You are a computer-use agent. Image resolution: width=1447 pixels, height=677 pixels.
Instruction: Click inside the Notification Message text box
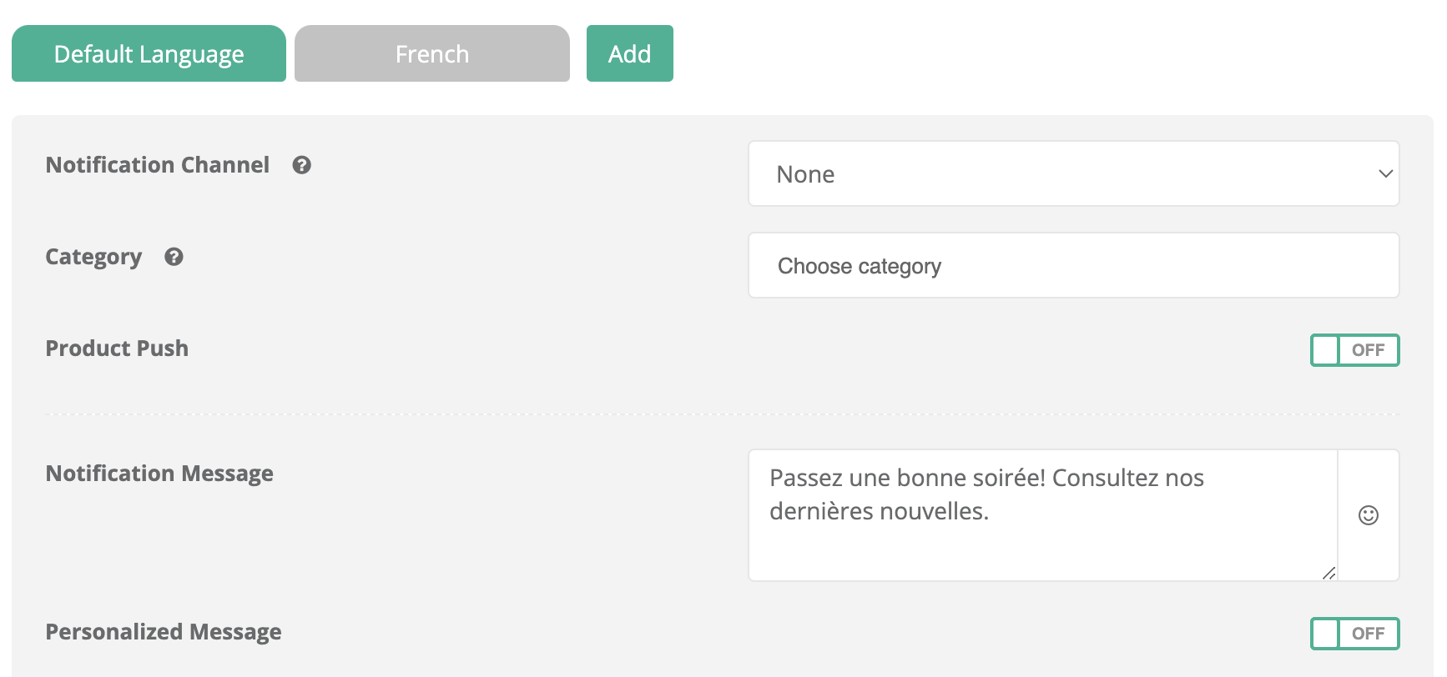[1041, 542]
